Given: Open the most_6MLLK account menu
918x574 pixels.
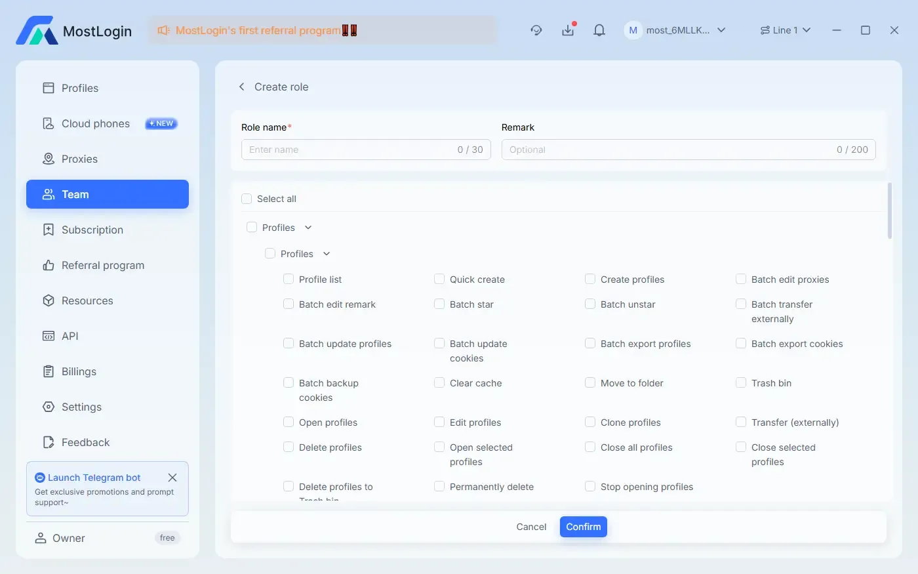Looking at the screenshot, I should [x=676, y=30].
